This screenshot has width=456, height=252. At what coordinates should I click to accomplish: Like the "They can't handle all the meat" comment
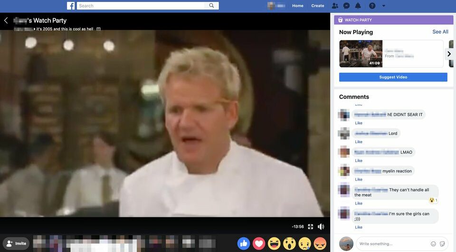tap(359, 204)
